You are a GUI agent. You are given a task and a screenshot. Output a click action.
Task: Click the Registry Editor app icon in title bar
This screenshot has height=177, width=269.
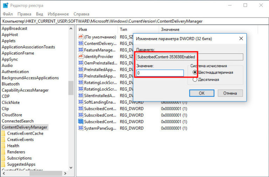point(6,5)
